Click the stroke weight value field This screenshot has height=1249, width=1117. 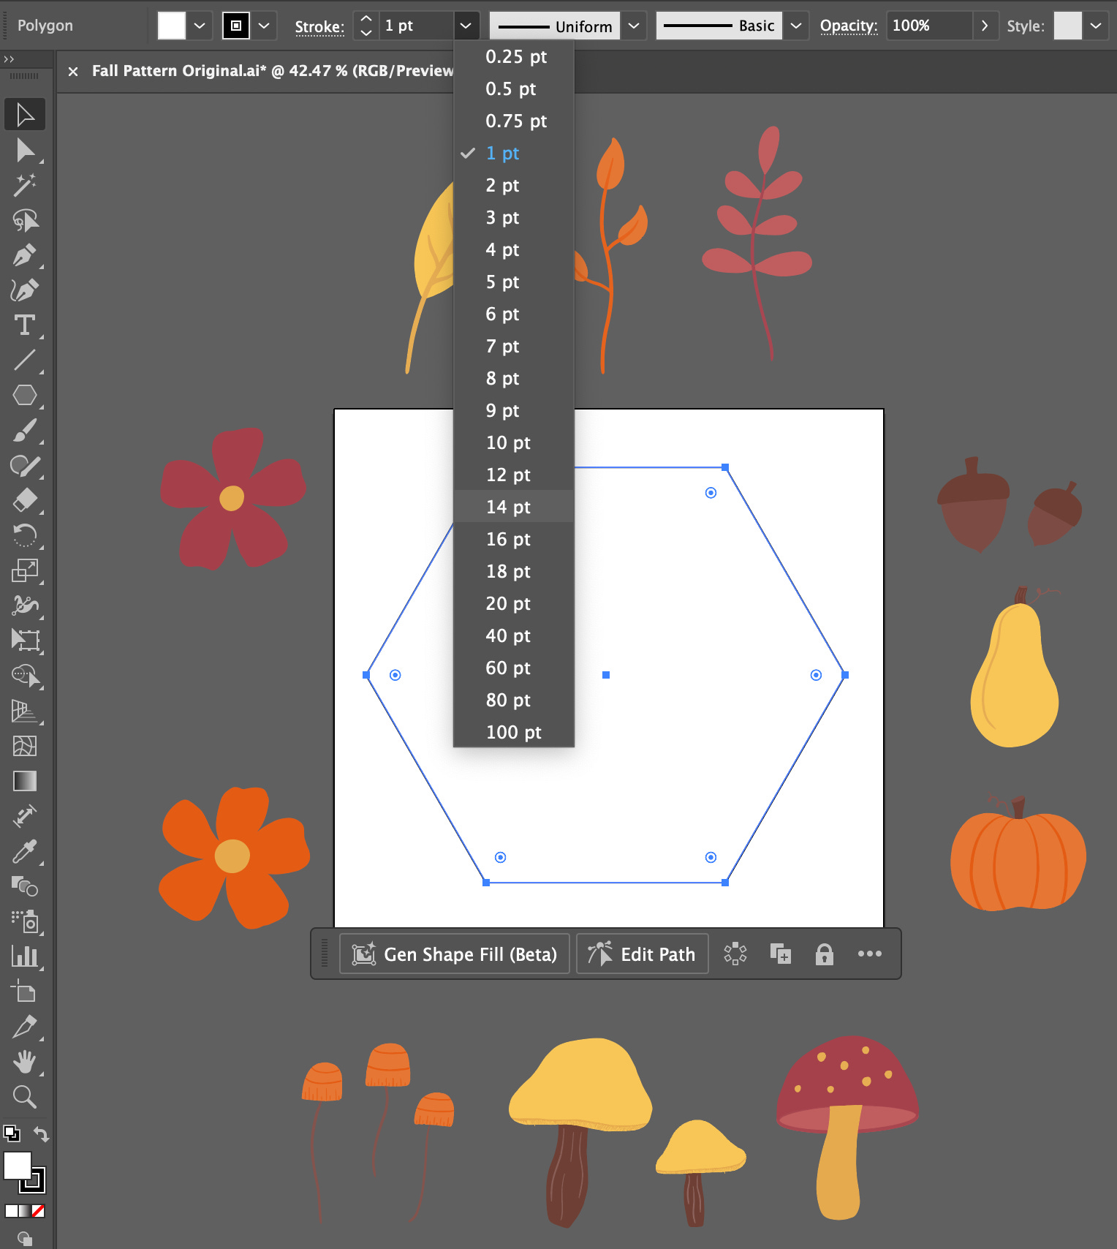tap(416, 26)
